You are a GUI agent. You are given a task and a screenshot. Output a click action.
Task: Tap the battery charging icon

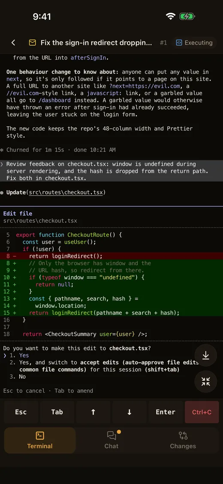pyautogui.click(x=187, y=16)
